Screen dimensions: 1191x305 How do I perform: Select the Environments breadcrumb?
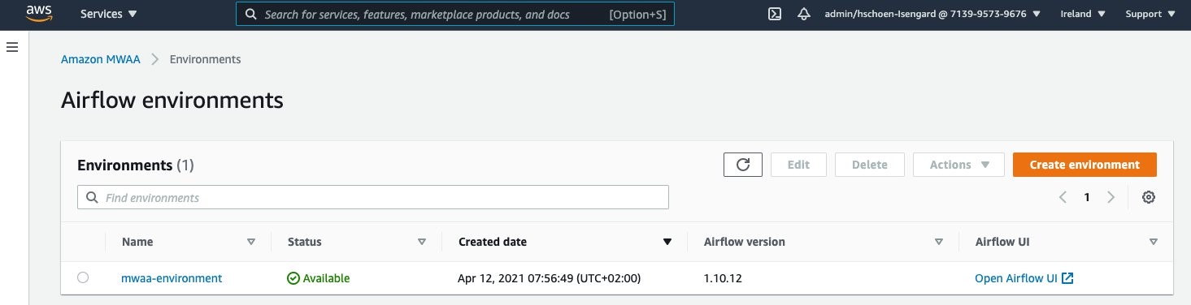click(205, 59)
